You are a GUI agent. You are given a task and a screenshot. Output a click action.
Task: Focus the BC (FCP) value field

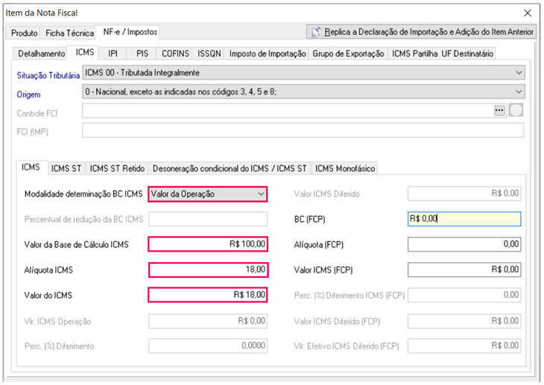(x=464, y=219)
